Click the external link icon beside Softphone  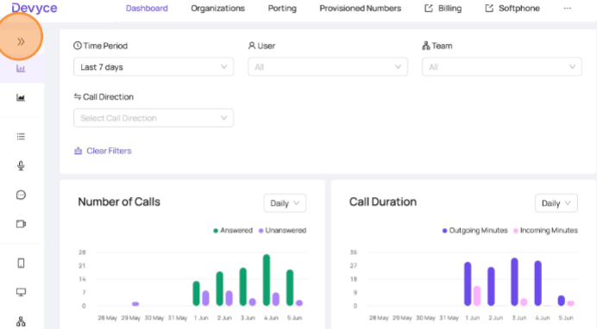489,9
